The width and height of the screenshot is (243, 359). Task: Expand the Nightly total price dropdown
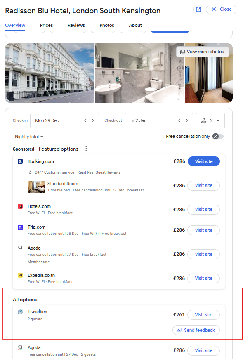click(x=29, y=137)
